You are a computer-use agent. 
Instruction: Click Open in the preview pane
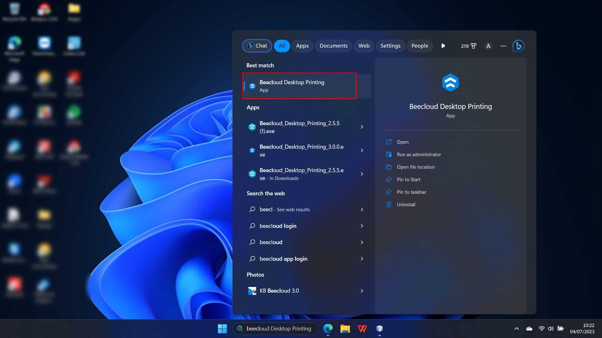[403, 142]
